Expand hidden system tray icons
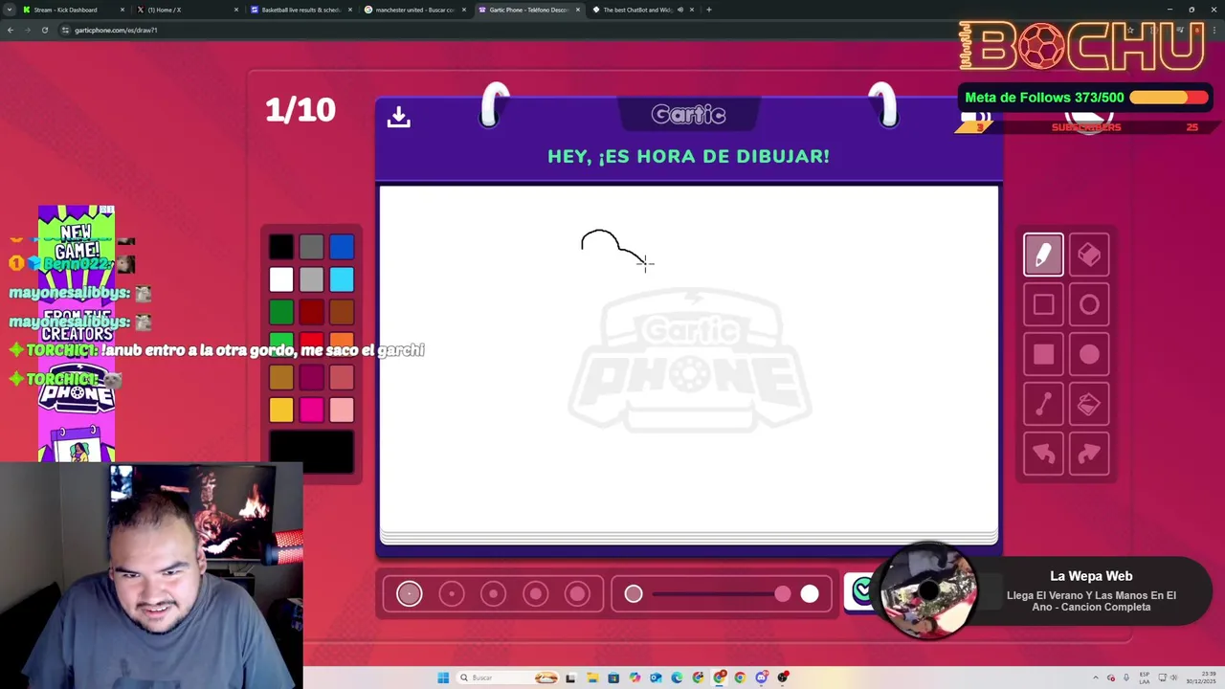The image size is (1225, 689). 1097,678
